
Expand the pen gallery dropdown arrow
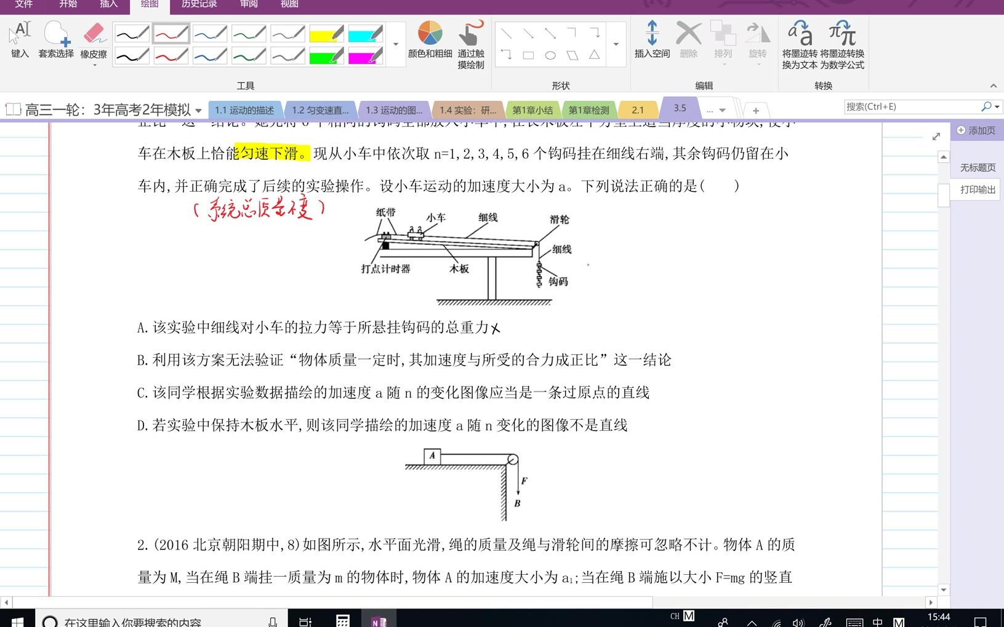(395, 44)
